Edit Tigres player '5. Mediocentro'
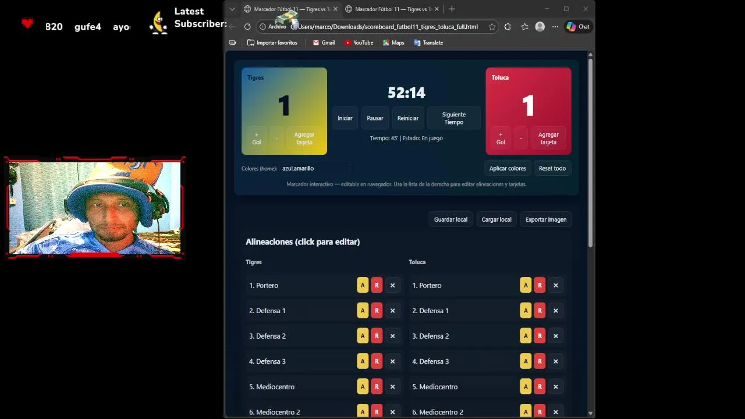The height and width of the screenshot is (419, 745). (272, 386)
